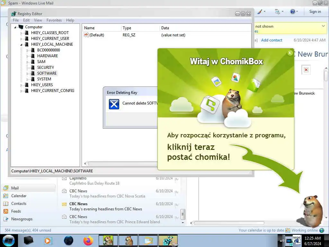This screenshot has height=247, width=329.
Task: Click the error X icon in dialog
Action: tap(114, 104)
